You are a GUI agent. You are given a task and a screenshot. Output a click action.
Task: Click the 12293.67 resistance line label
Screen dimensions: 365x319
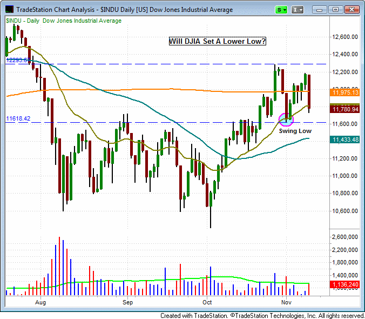(18, 60)
